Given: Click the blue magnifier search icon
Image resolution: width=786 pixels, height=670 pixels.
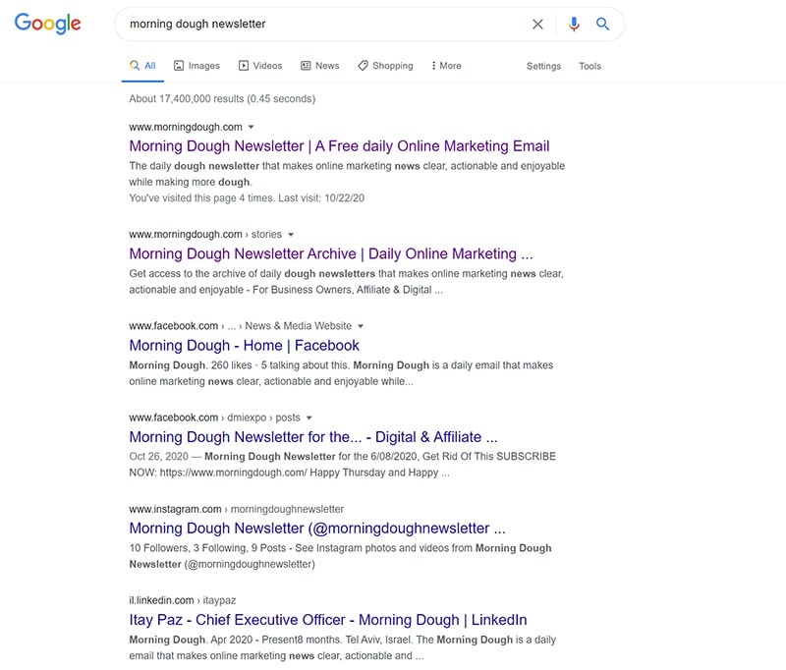Looking at the screenshot, I should coord(602,24).
